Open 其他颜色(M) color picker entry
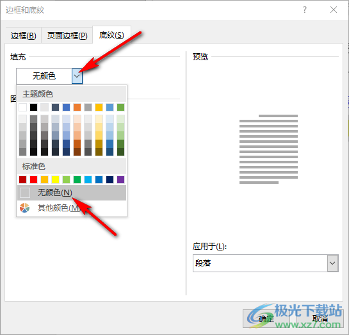349x335 pixels. tap(72, 208)
